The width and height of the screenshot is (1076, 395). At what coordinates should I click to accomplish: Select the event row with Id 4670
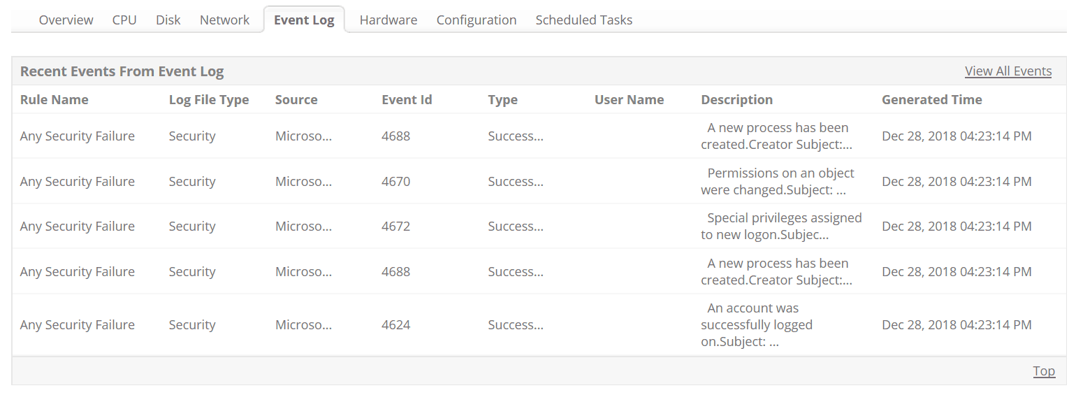(395, 182)
